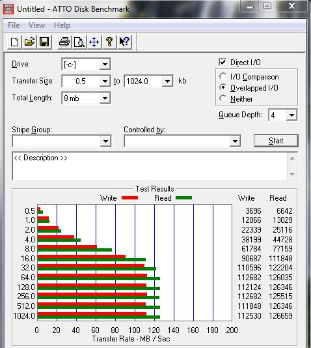Expand the Drive dropdown showing [-c-]
The height and width of the screenshot is (348, 311).
[86, 65]
